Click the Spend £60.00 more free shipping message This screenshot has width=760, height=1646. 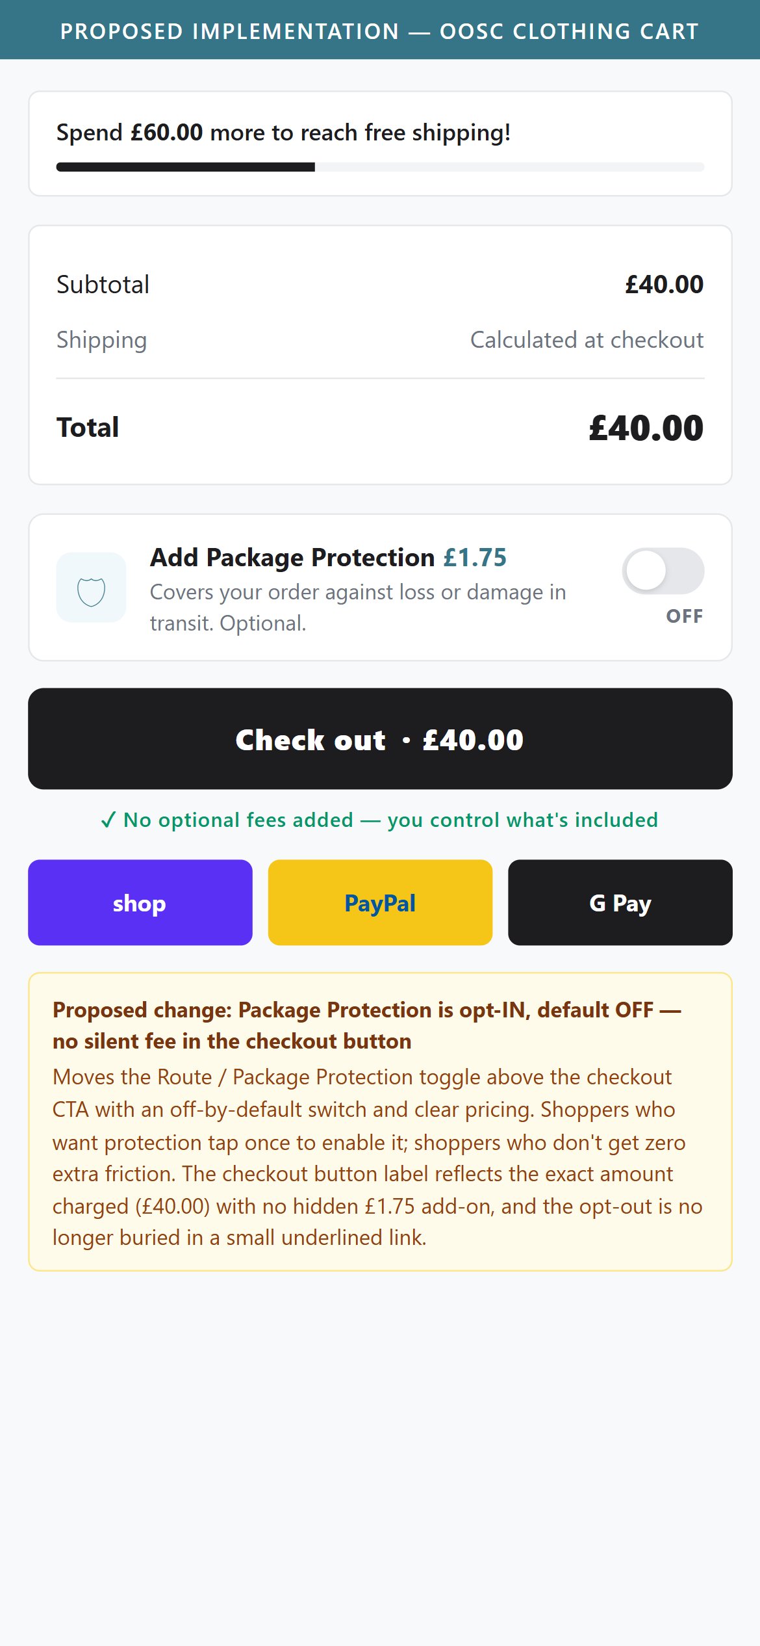tap(284, 133)
